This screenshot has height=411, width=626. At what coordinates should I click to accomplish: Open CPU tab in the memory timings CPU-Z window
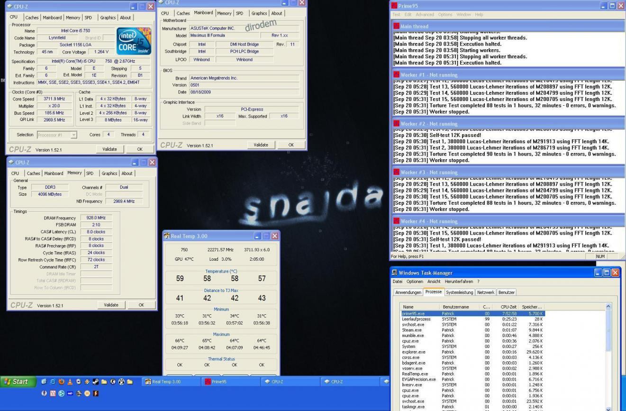pyautogui.click(x=15, y=174)
